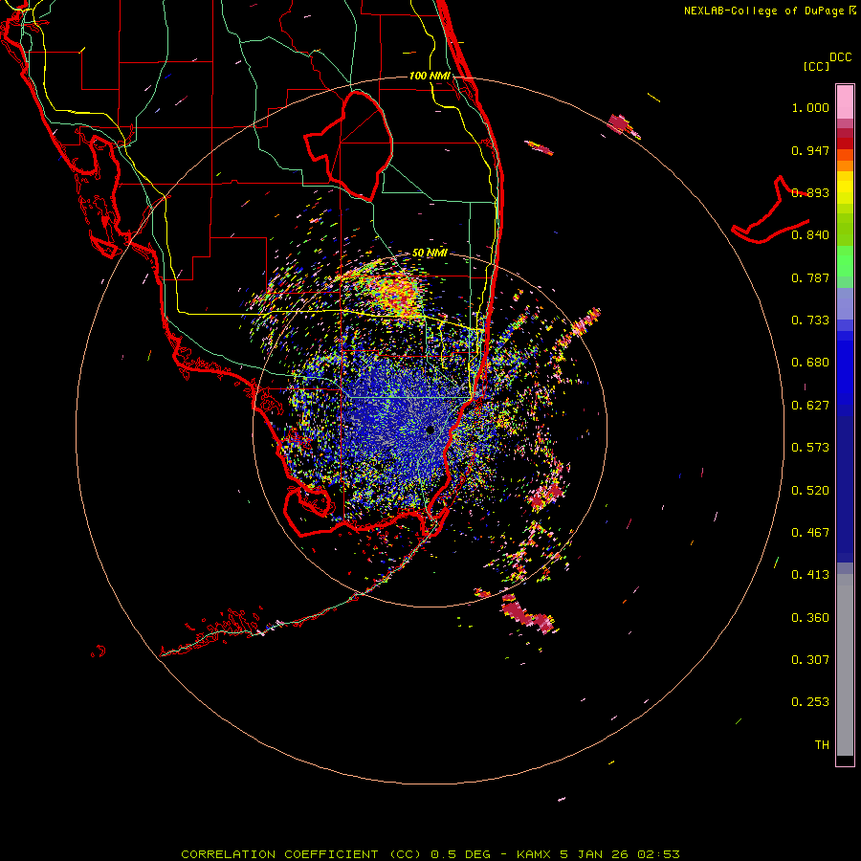The width and height of the screenshot is (861, 861).
Task: Click the NEXLAB-College of DuPage title text
Action: point(763,11)
